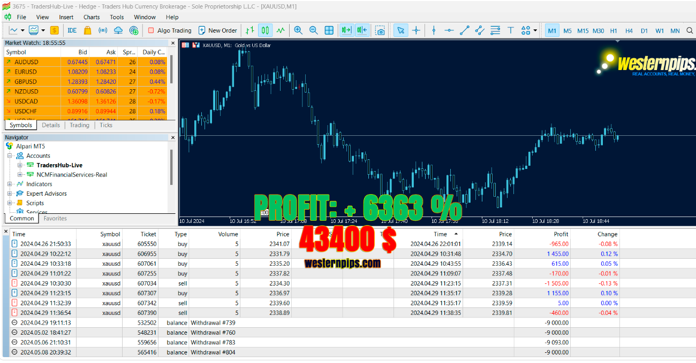This screenshot has width=696, height=363.
Task: Close the Market Watch panel
Action: (x=173, y=43)
